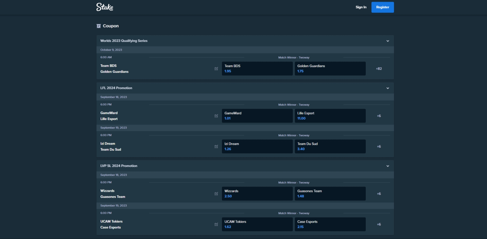This screenshot has width=487, height=239.
Task: Collapse LVP SL 2024 Promotion chevron
Action: [x=388, y=166]
